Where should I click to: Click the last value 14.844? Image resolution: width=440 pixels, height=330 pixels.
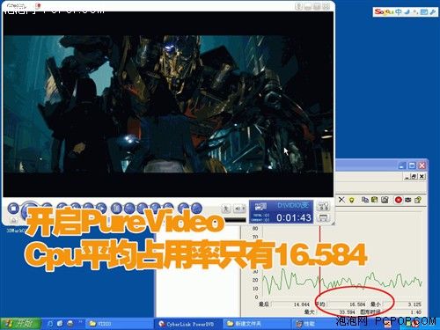click(x=302, y=304)
